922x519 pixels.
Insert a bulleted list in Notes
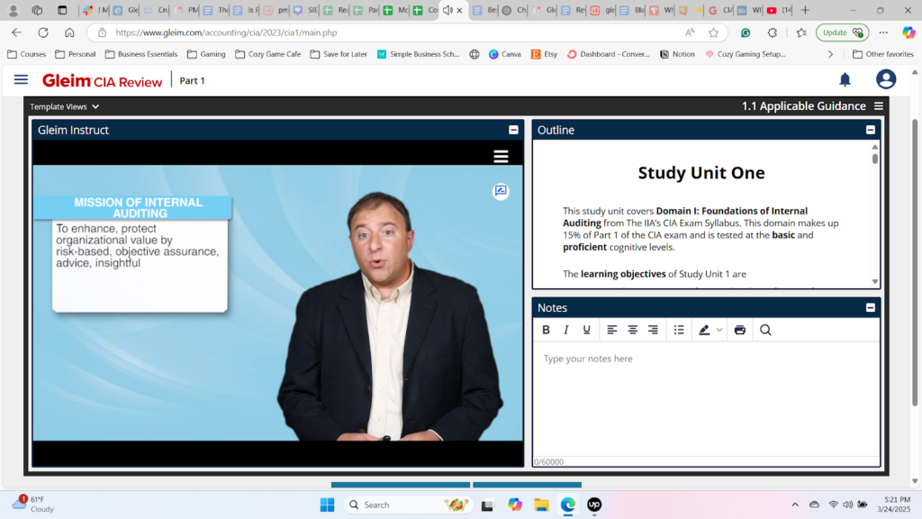[x=678, y=330]
